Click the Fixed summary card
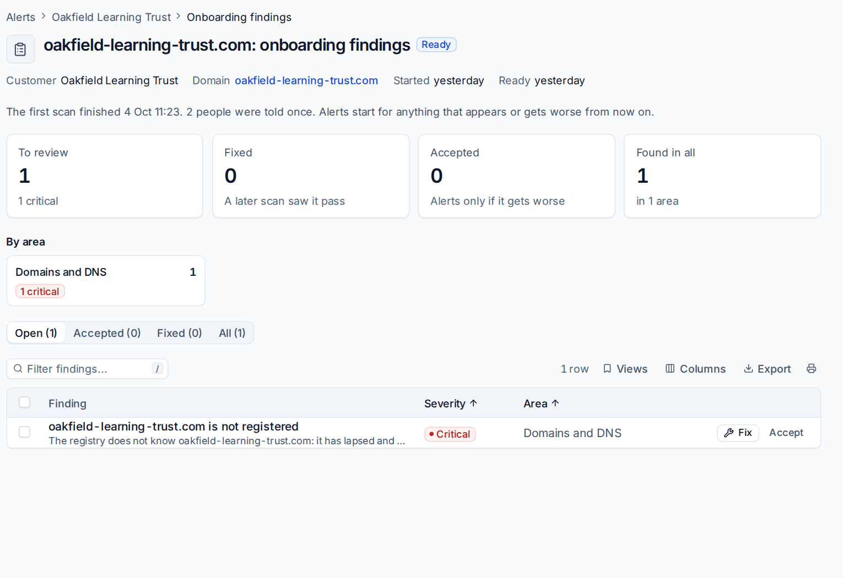843x578 pixels. [311, 176]
